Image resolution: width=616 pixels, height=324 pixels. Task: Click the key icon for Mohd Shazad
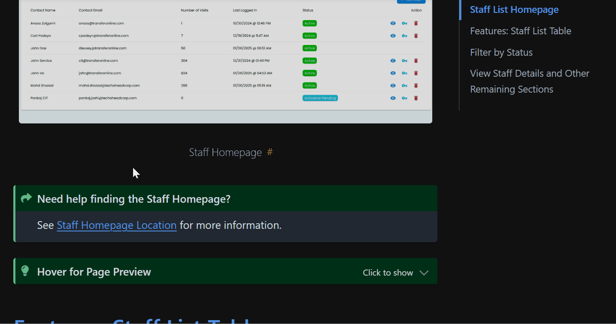coord(404,85)
